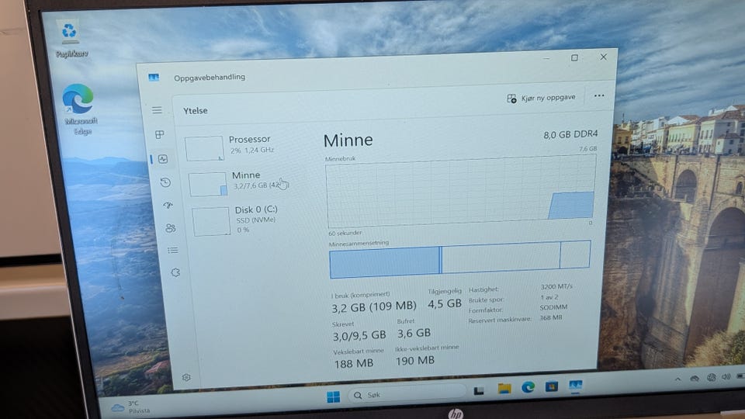Click the Vekslebart minne 188 MB value
The width and height of the screenshot is (745, 419).
click(x=354, y=363)
